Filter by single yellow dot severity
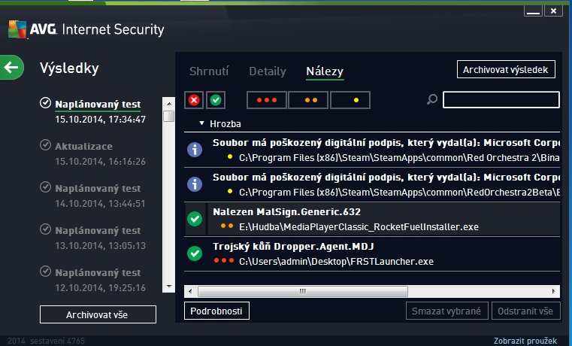This screenshot has height=346, width=572. pyautogui.click(x=350, y=100)
